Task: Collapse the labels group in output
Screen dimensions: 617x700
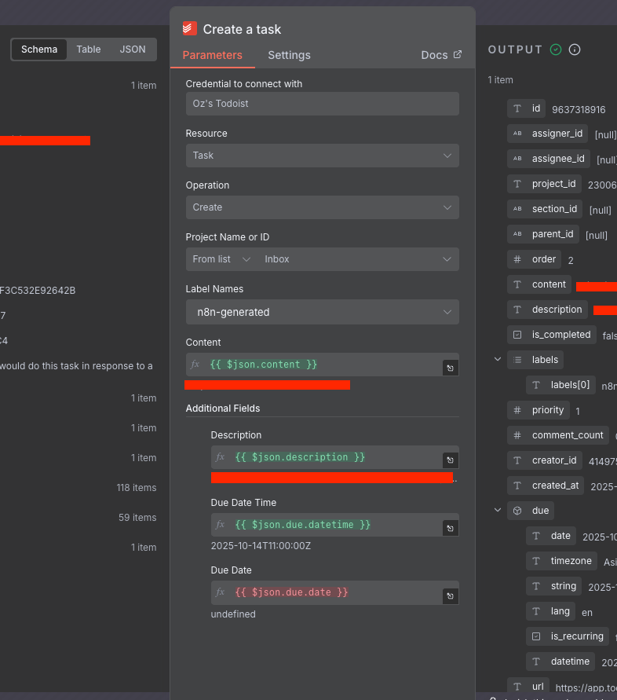Action: [x=497, y=359]
